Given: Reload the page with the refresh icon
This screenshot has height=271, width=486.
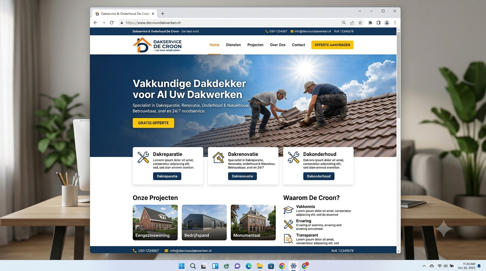Looking at the screenshot, I should click(112, 23).
